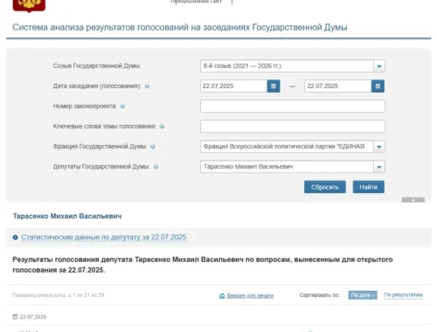Click the 8-й созыв (2021 — 2026 гг.) value

coord(242,66)
